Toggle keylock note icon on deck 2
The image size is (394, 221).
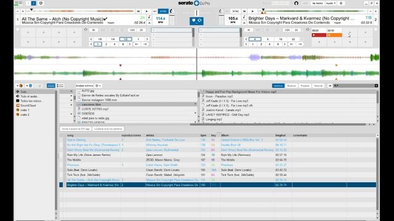pyautogui.click(x=244, y=17)
